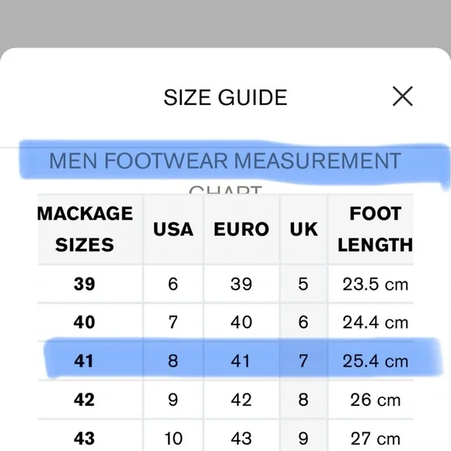
Task: Click the 24.4 cm foot length cell
Action: pyautogui.click(x=375, y=322)
